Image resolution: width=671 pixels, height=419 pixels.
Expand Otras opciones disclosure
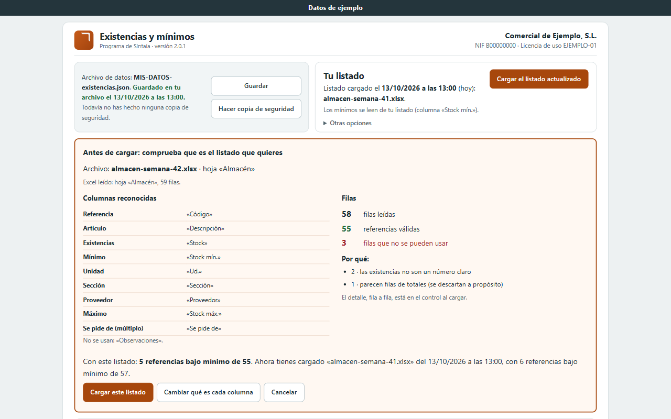(x=348, y=123)
